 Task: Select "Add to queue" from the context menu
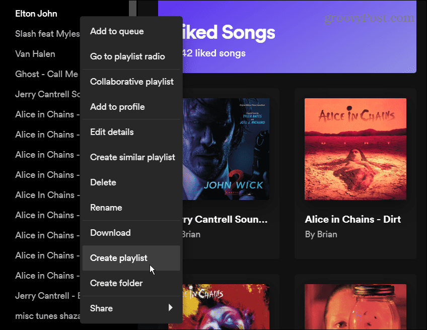(117, 31)
